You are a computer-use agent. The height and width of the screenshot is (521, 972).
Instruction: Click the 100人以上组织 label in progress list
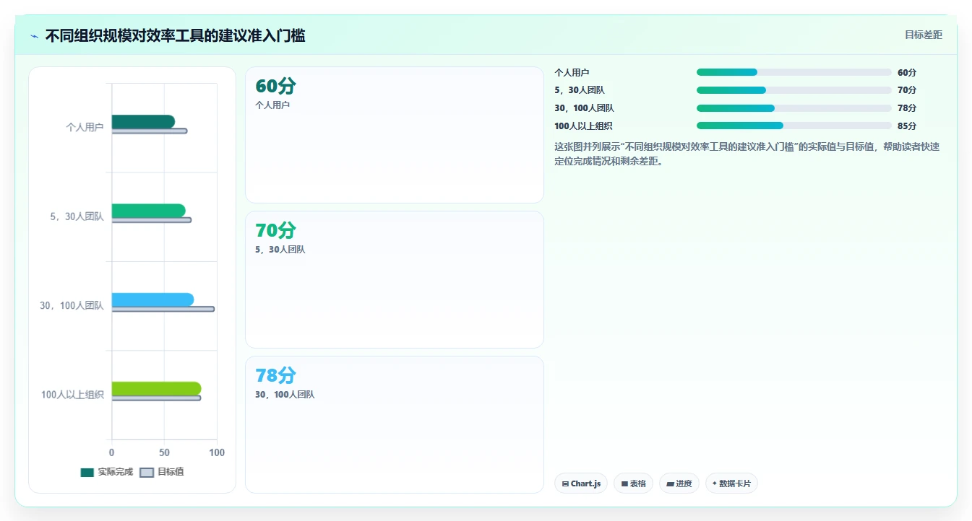tap(584, 126)
